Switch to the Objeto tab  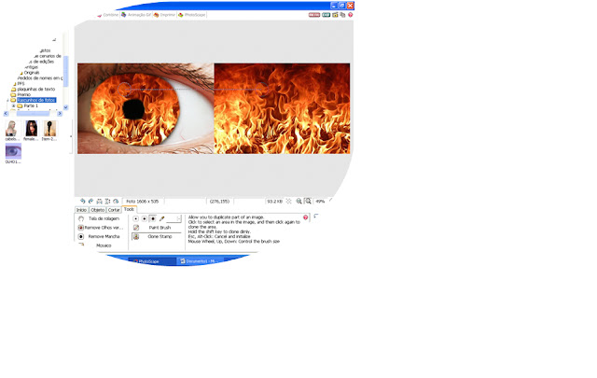(97, 210)
